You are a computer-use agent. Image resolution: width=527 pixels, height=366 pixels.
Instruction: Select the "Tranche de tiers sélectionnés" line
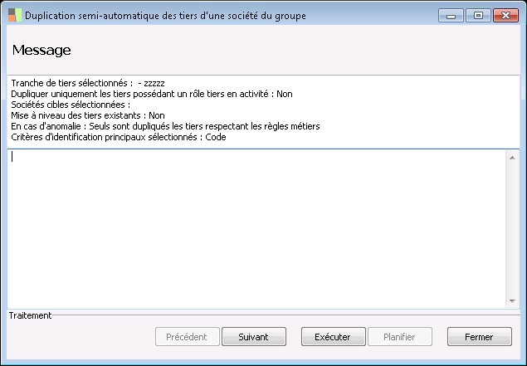(88, 83)
